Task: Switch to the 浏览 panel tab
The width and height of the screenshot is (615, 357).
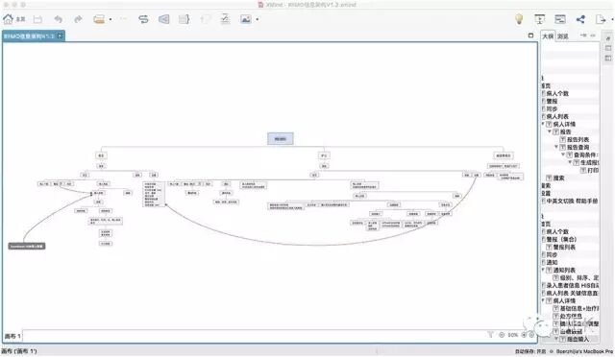Action: [x=563, y=36]
